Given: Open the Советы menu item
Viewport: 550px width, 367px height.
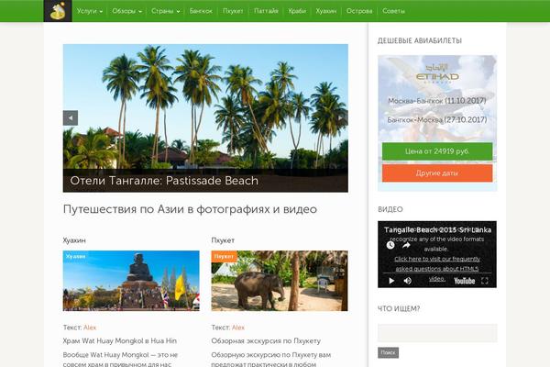Looking at the screenshot, I should pyautogui.click(x=393, y=11).
